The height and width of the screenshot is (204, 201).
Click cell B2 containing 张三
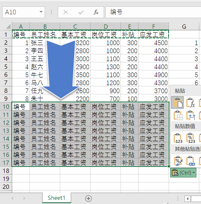[x=45, y=43]
